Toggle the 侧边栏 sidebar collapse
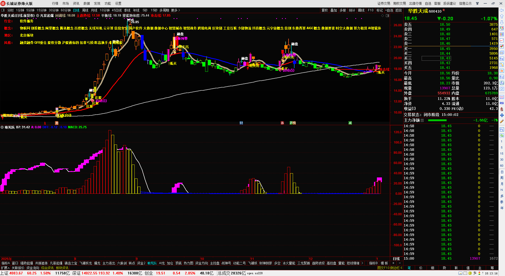The height and width of the screenshot is (276, 505). (396, 268)
